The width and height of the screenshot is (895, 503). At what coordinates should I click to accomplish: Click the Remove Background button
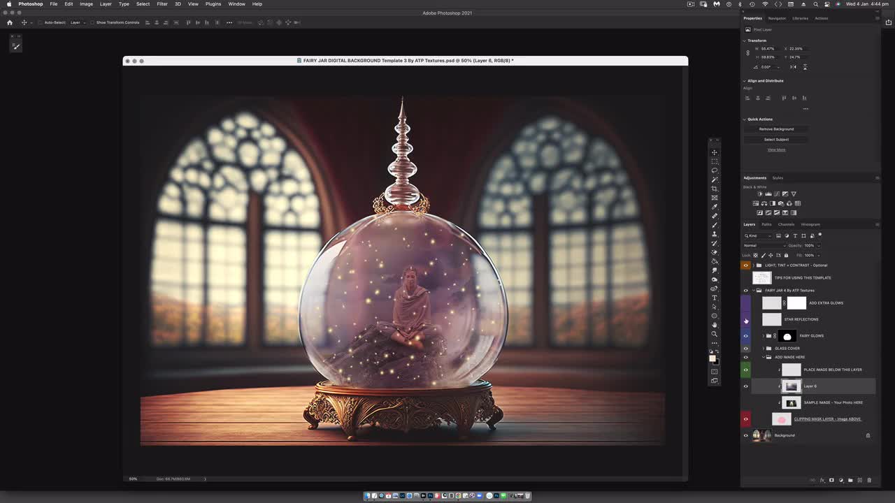776,129
